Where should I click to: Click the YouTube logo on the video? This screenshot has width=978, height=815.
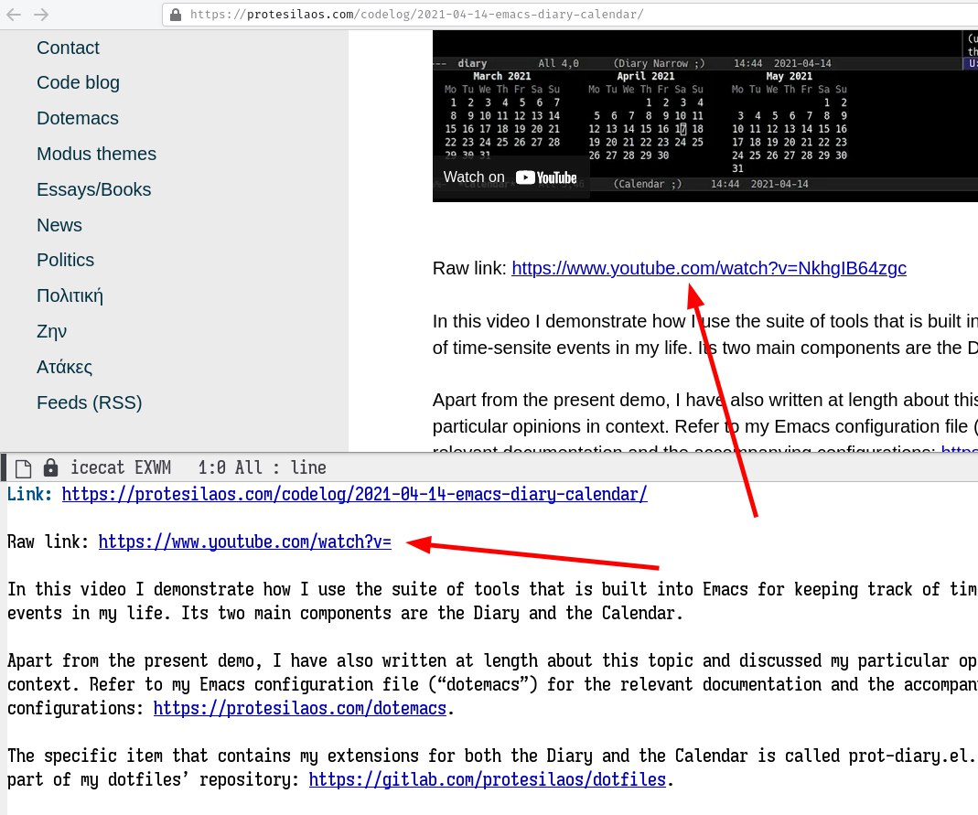coord(546,177)
